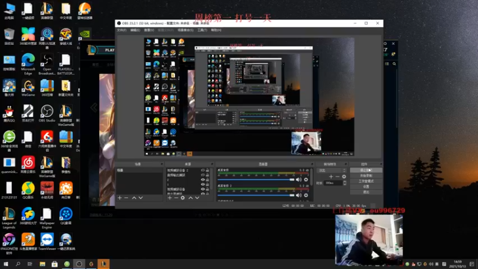Toggle lock on 音频输出捕获 source
The height and width of the screenshot is (269, 478).
point(207,175)
